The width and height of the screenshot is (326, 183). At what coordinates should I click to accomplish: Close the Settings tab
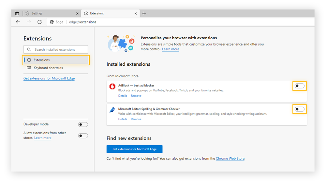pyautogui.click(x=77, y=13)
